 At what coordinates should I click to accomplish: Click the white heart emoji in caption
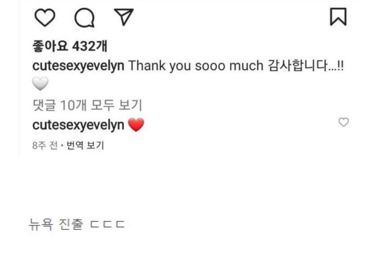(x=40, y=84)
